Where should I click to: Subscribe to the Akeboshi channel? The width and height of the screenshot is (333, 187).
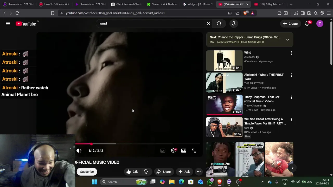(x=87, y=172)
